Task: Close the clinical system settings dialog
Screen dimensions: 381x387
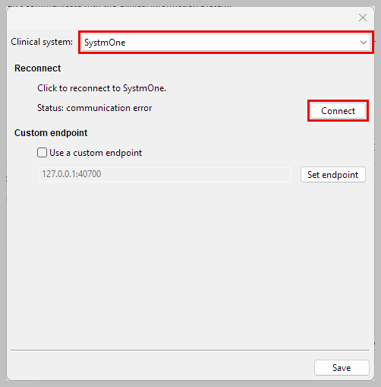Action: 363,17
